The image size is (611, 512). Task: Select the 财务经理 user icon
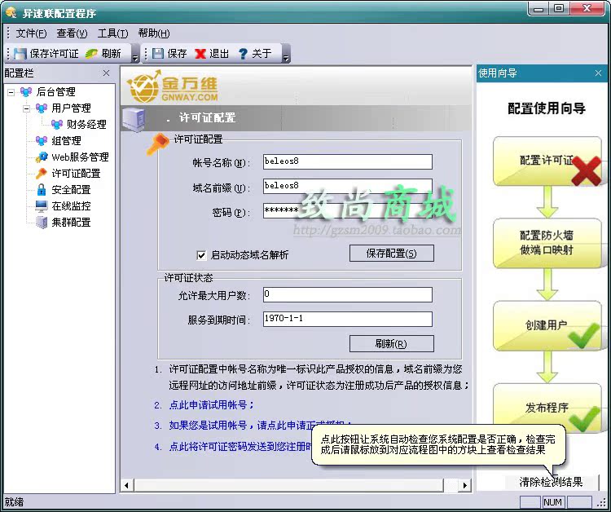pos(57,125)
